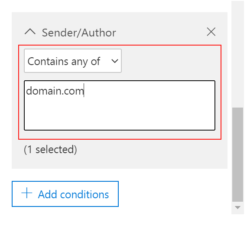Click the plus icon on Add conditions

pyautogui.click(x=27, y=193)
